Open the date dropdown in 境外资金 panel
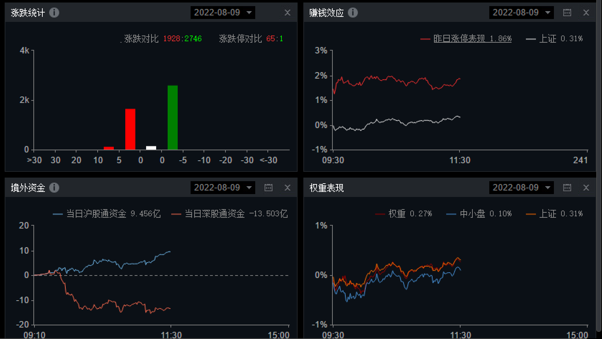This screenshot has width=602, height=339. click(223, 188)
